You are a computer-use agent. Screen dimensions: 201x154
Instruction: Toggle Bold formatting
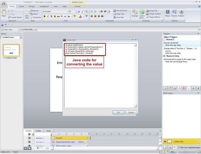(x=45, y=16)
